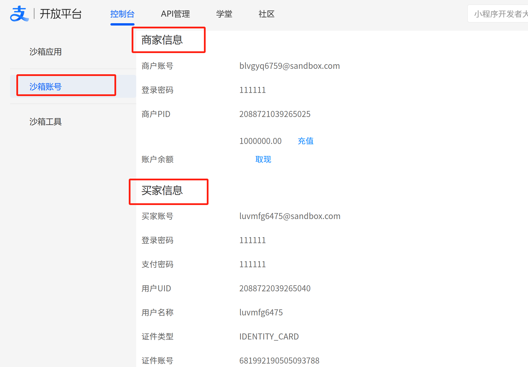
Task: Click the 商家信息 heading
Action: click(162, 40)
